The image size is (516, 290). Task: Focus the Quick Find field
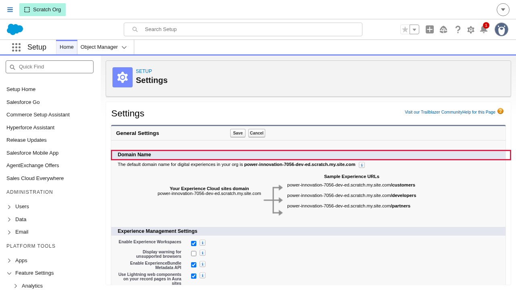(50, 67)
